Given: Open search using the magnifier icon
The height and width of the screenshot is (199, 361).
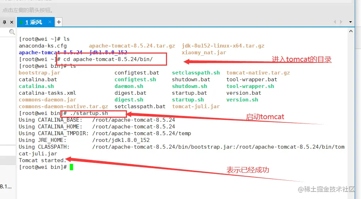Looking at the screenshot, I should [x=12, y=32].
